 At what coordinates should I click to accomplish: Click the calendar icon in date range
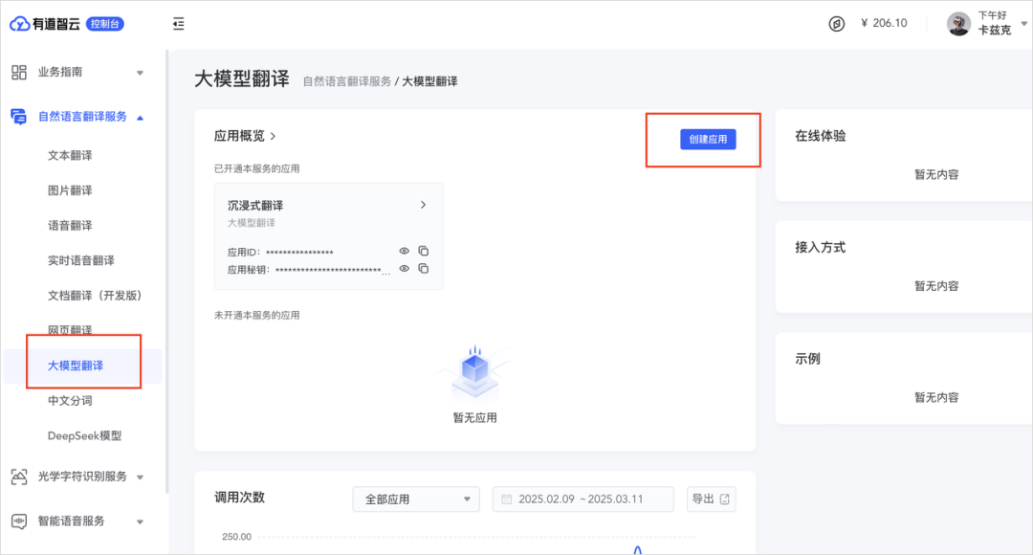(507, 499)
